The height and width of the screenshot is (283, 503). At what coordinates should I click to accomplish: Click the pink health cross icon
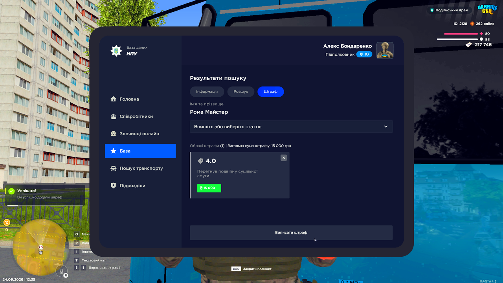pyautogui.click(x=481, y=34)
